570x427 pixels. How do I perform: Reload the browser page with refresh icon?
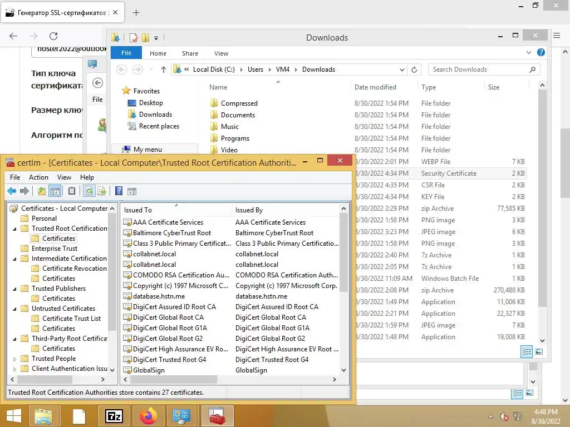point(53,36)
